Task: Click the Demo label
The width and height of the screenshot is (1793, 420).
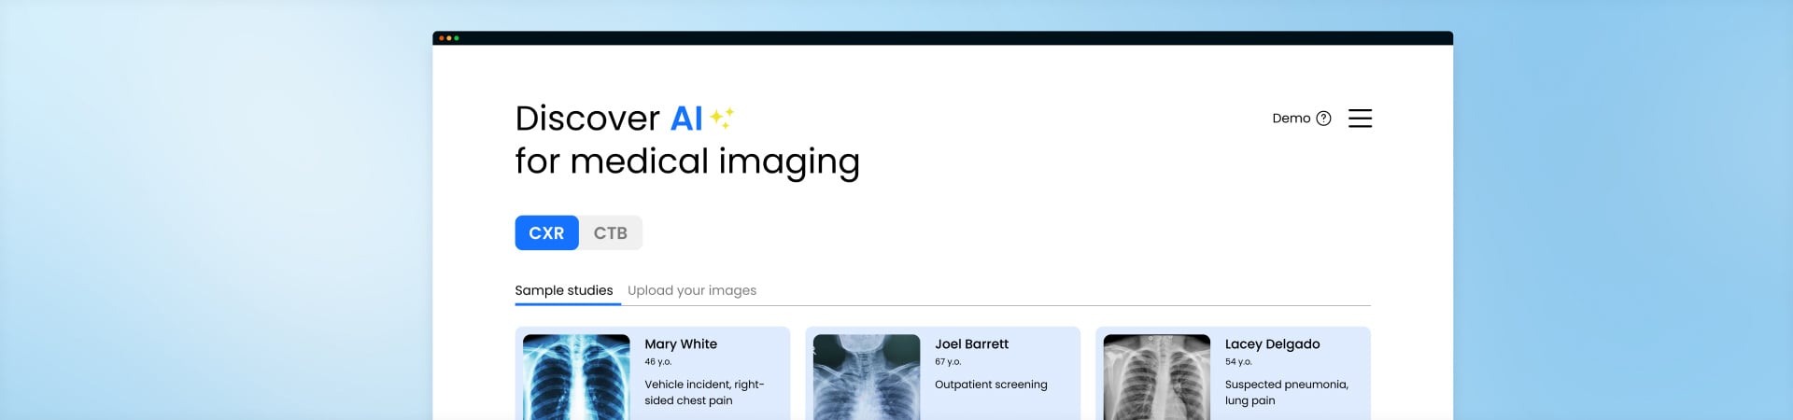Action: coord(1291,119)
